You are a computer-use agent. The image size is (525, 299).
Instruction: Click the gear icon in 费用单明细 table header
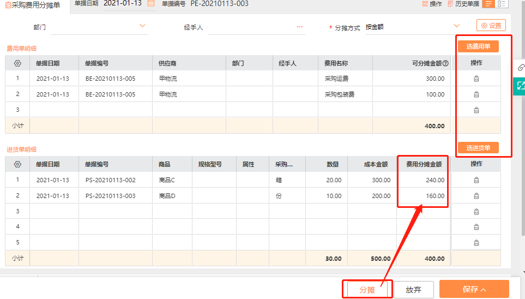17,63
